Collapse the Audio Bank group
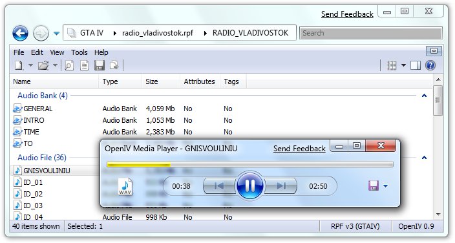This screenshot has height=243, width=455. pos(424,96)
